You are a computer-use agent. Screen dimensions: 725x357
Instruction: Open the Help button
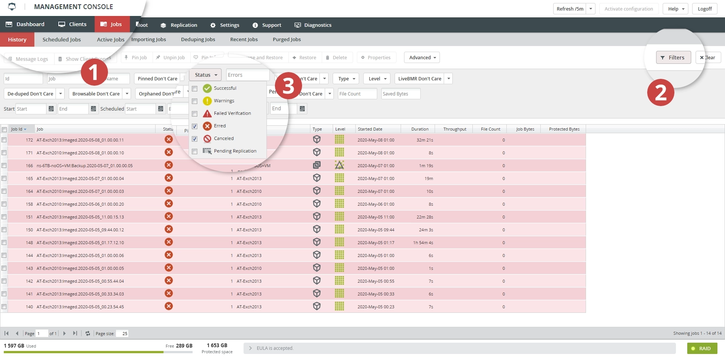[676, 9]
